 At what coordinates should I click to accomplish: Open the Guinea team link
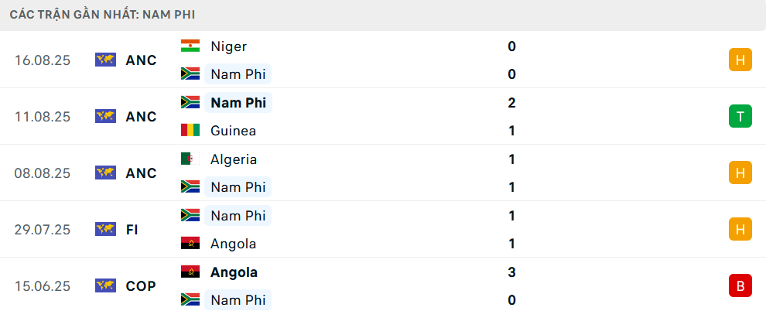233,131
